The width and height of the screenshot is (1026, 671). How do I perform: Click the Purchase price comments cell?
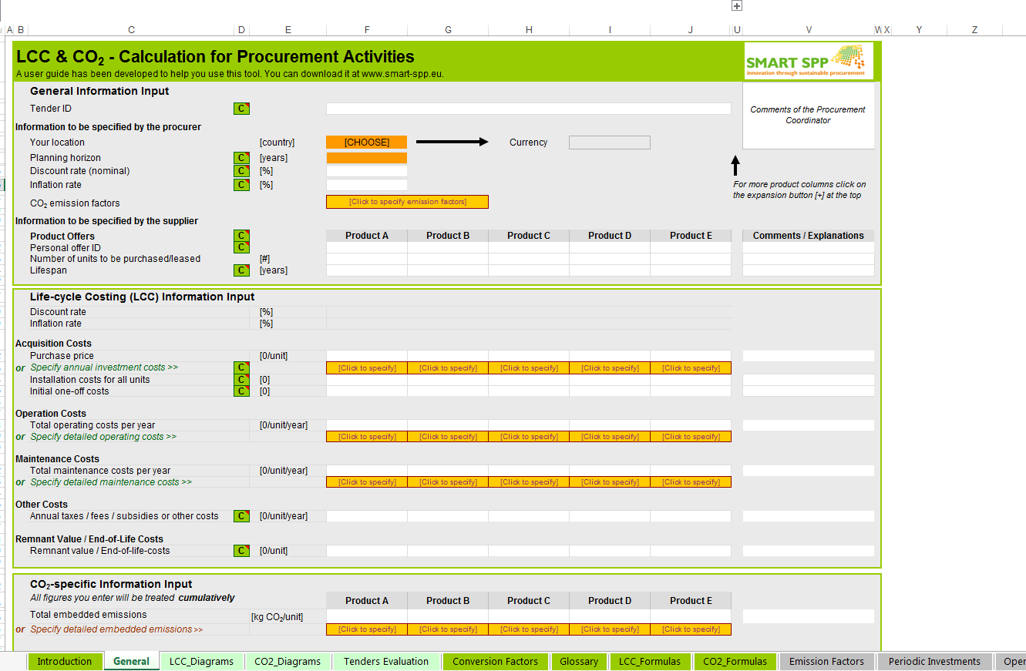[x=809, y=356]
